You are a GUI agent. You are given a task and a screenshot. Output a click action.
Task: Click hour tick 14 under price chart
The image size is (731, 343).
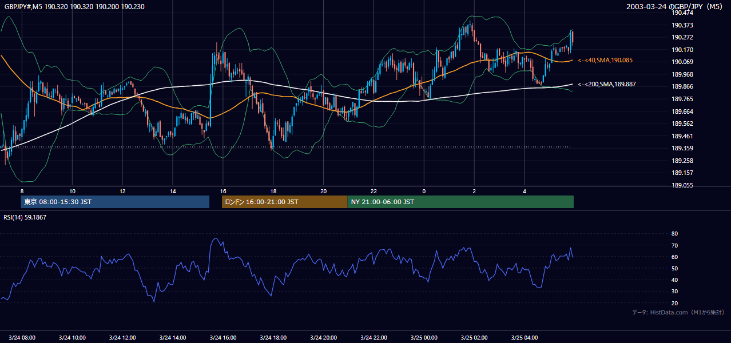[173, 191]
